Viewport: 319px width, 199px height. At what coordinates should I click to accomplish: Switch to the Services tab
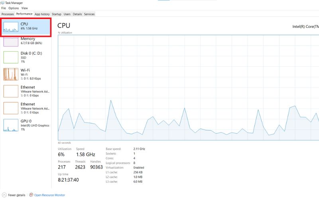point(89,14)
